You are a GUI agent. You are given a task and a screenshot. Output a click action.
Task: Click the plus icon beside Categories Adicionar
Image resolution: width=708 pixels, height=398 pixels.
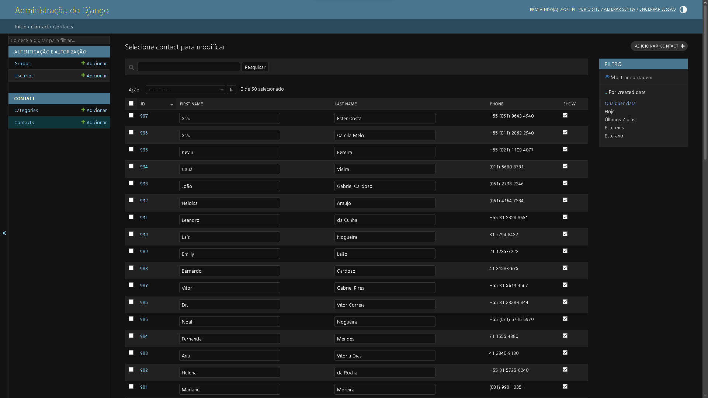83,110
